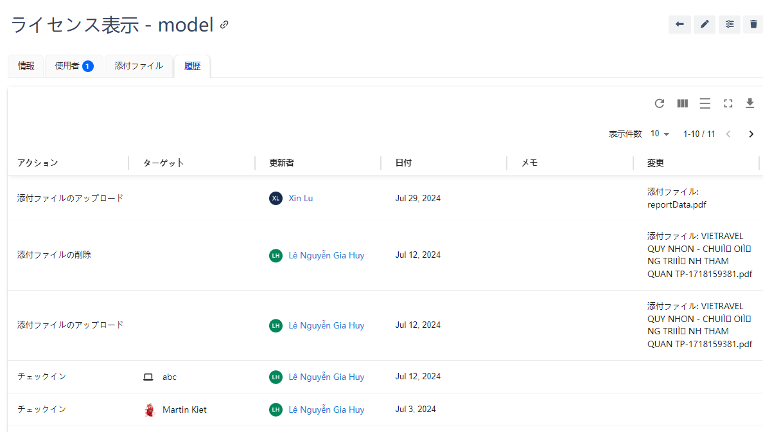The height and width of the screenshot is (432, 763).
Task: Sort by the 日付 column header
Action: coord(403,163)
